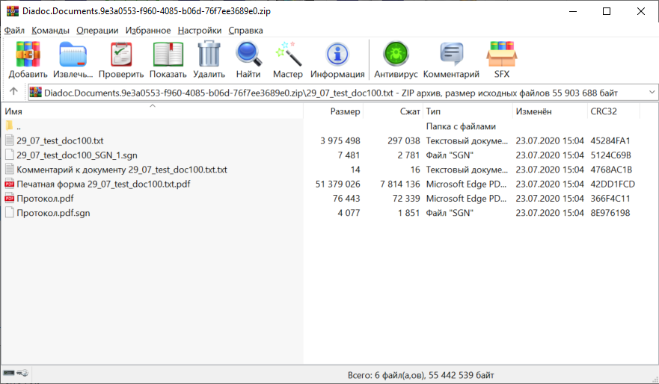
Task: Click the Комментарий speech bubble icon
Action: tap(451, 54)
